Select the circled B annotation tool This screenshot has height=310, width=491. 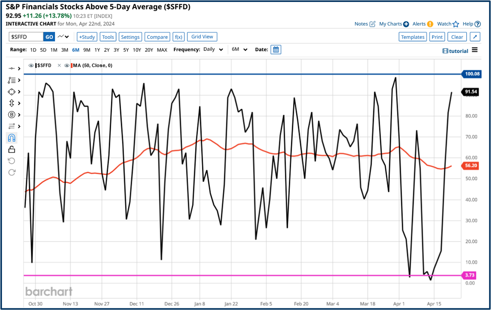coord(12,115)
